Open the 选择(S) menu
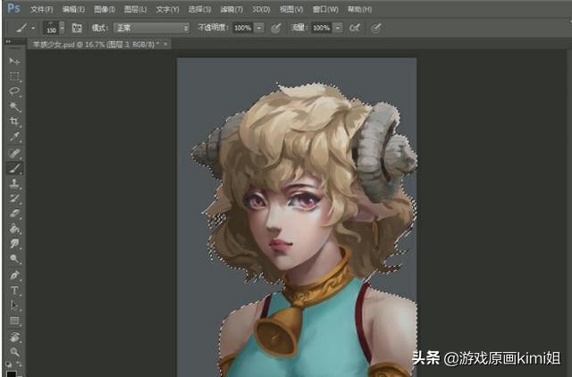Viewport: 572px width, 377px height. 199,9
